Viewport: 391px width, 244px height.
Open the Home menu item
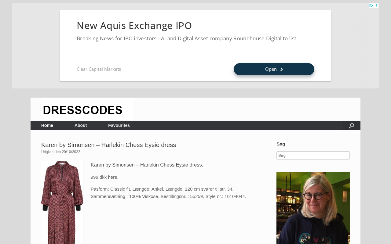pos(47,126)
